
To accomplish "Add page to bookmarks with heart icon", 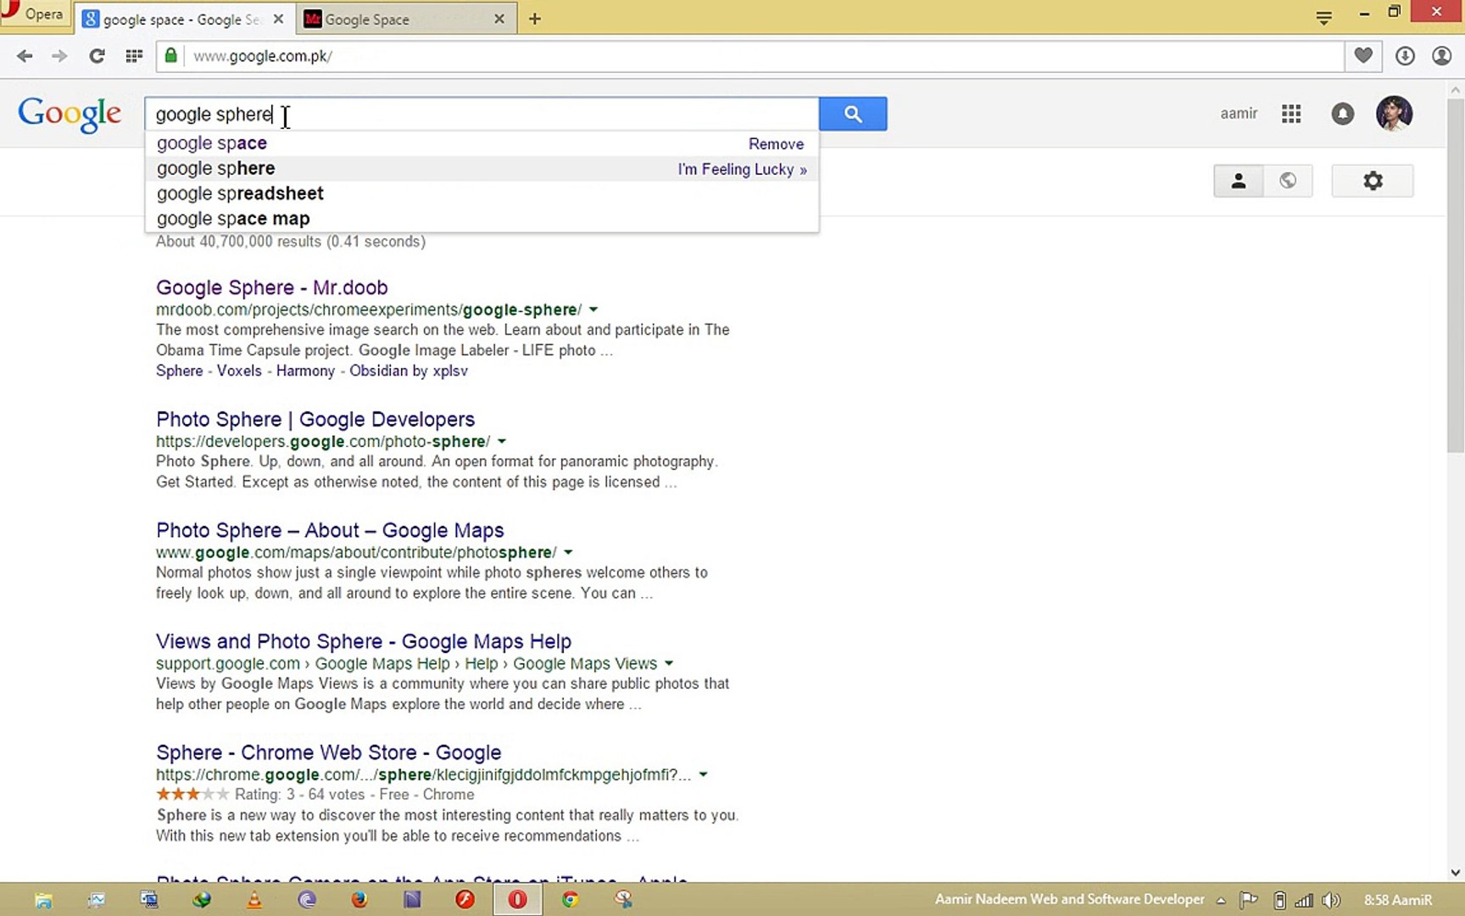I will pos(1363,56).
